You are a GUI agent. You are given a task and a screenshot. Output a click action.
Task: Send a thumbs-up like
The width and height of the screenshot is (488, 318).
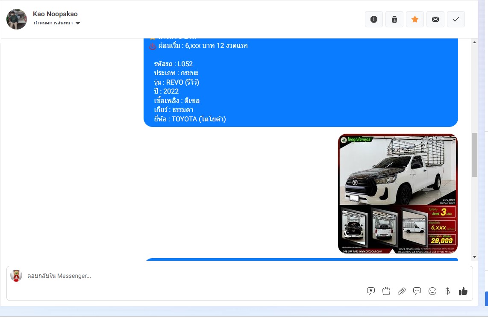click(463, 291)
